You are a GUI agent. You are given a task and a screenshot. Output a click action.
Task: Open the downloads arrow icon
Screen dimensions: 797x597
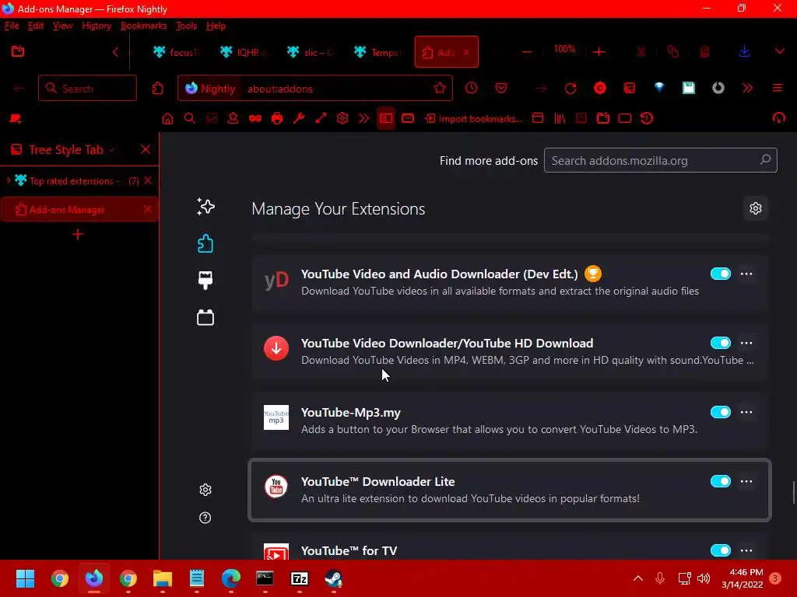click(744, 51)
